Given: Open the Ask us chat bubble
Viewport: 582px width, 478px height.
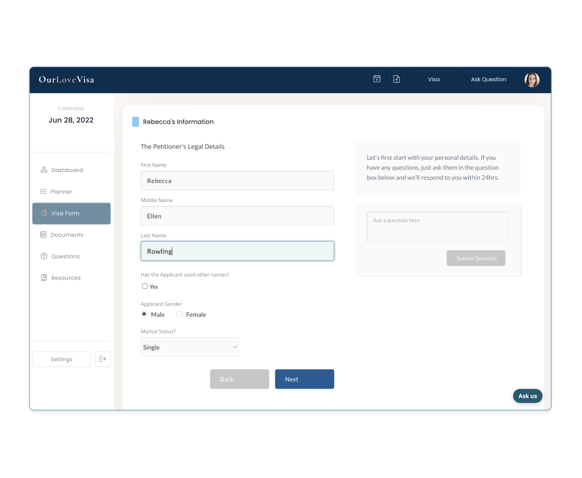Looking at the screenshot, I should [528, 395].
